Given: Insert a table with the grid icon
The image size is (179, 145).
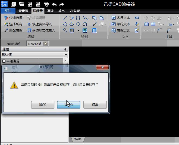Looking at the screenshot, I should [95, 30].
